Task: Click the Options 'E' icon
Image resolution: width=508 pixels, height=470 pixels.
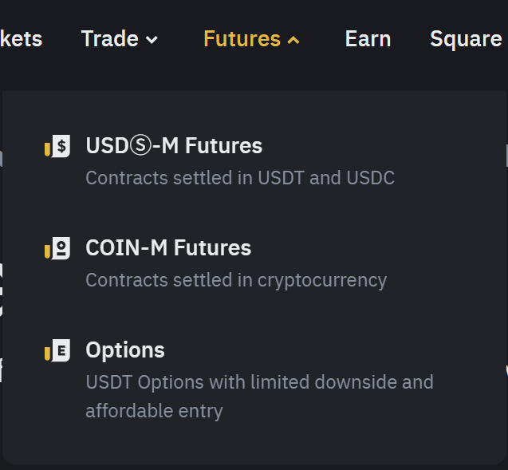Action: pyautogui.click(x=57, y=351)
